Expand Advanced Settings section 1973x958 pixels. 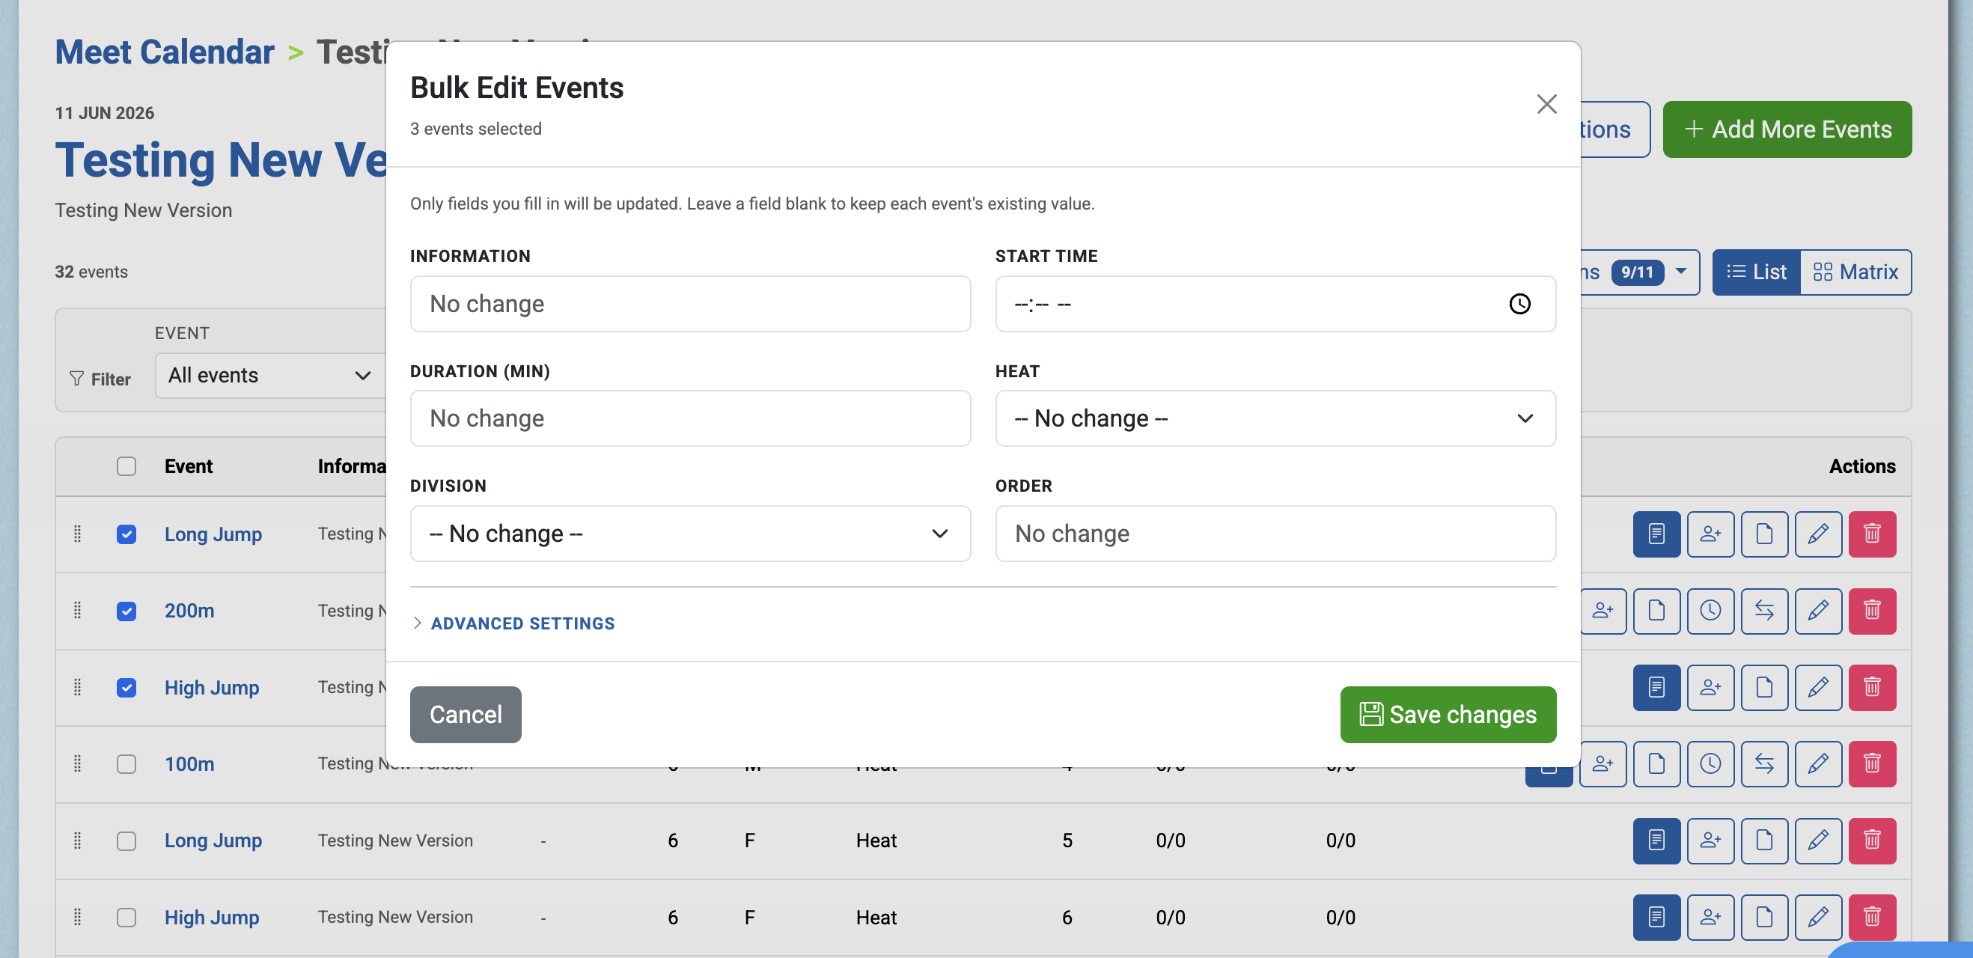[x=514, y=623]
